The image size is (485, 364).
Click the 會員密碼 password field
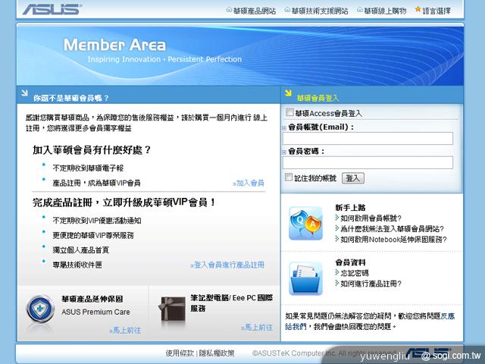click(367, 162)
